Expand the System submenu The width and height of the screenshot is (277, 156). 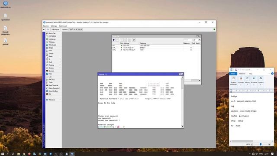(x=53, y=68)
